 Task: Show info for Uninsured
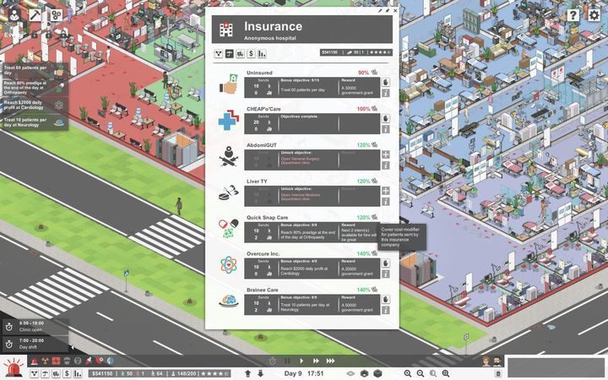pos(385,93)
